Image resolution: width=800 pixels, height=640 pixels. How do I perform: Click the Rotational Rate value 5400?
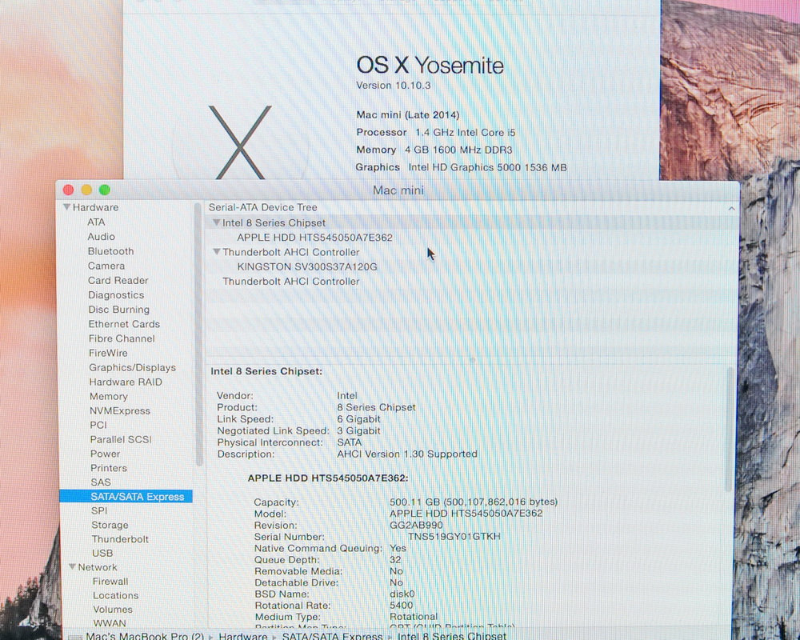(x=402, y=606)
